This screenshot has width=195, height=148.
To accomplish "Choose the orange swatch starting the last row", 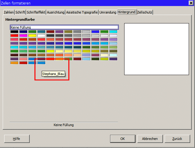I will (x=14, y=63).
